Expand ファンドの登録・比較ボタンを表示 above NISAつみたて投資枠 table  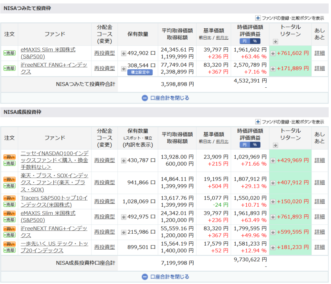[290, 18]
